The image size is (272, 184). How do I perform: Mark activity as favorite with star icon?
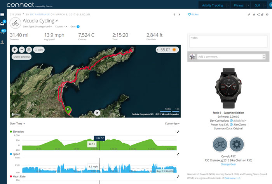pyautogui.click(x=254, y=14)
